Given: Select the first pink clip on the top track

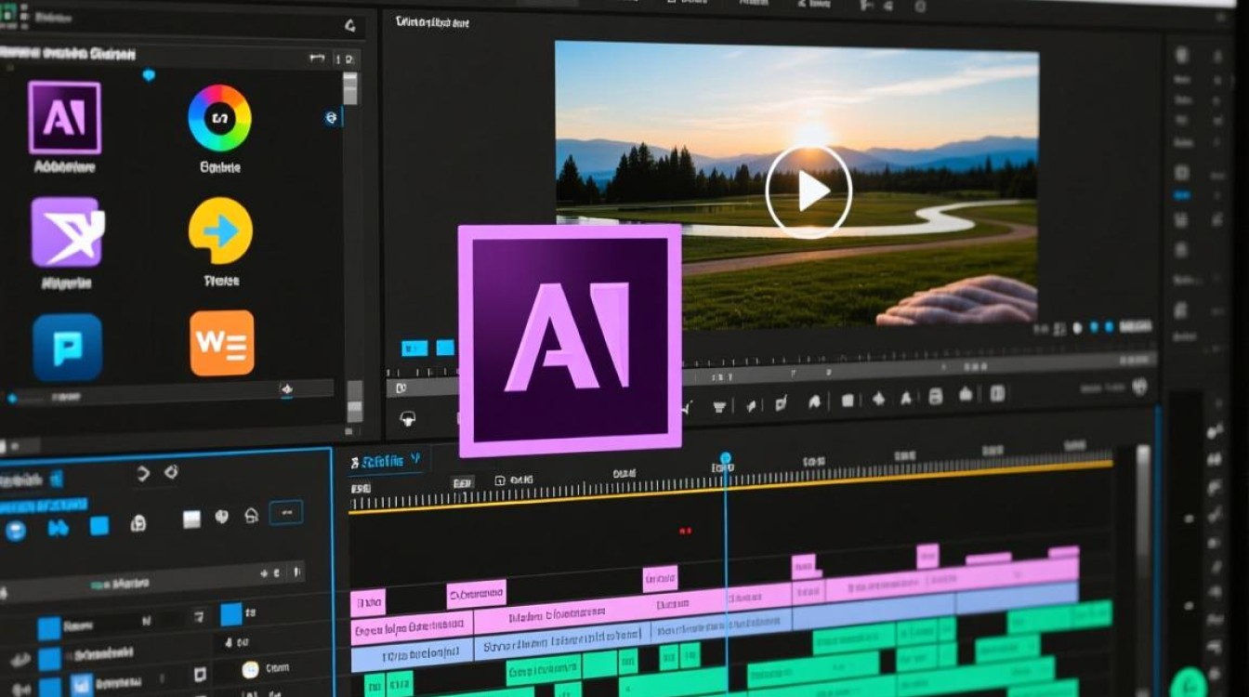Looking at the screenshot, I should (x=368, y=602).
